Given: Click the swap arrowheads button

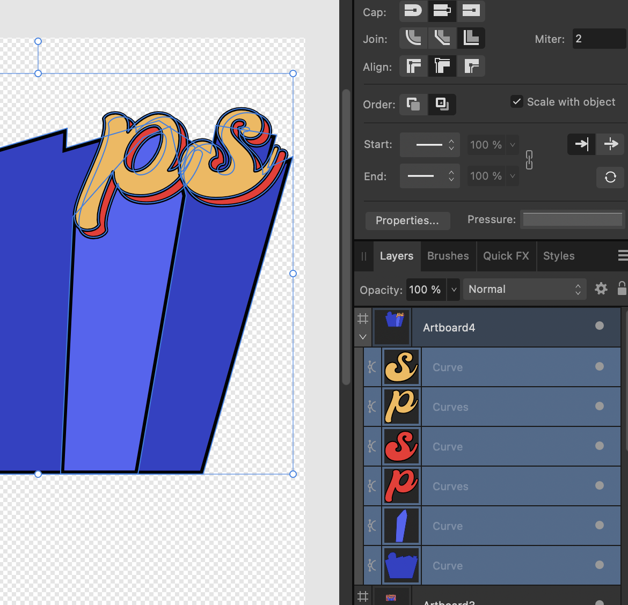Looking at the screenshot, I should (610, 177).
